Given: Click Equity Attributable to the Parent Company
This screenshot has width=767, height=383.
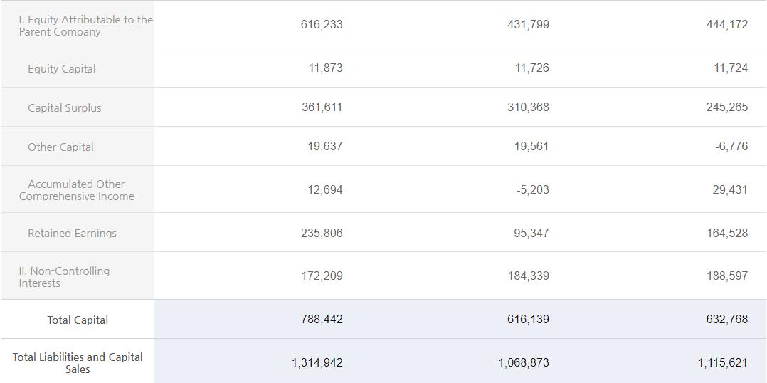Looking at the screenshot, I should coord(85,26).
